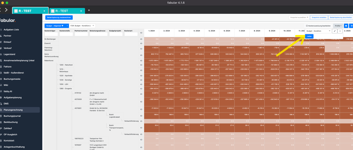Click the Kostenträger filter input field
Viewport: 353px width, 150px height.
tap(51, 34)
